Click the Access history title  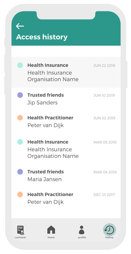pyautogui.click(x=42, y=37)
